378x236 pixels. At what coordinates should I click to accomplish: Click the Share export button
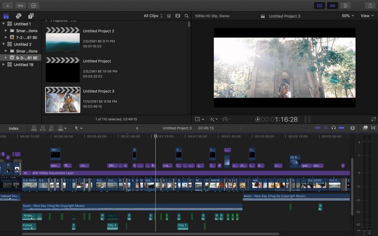point(370,5)
